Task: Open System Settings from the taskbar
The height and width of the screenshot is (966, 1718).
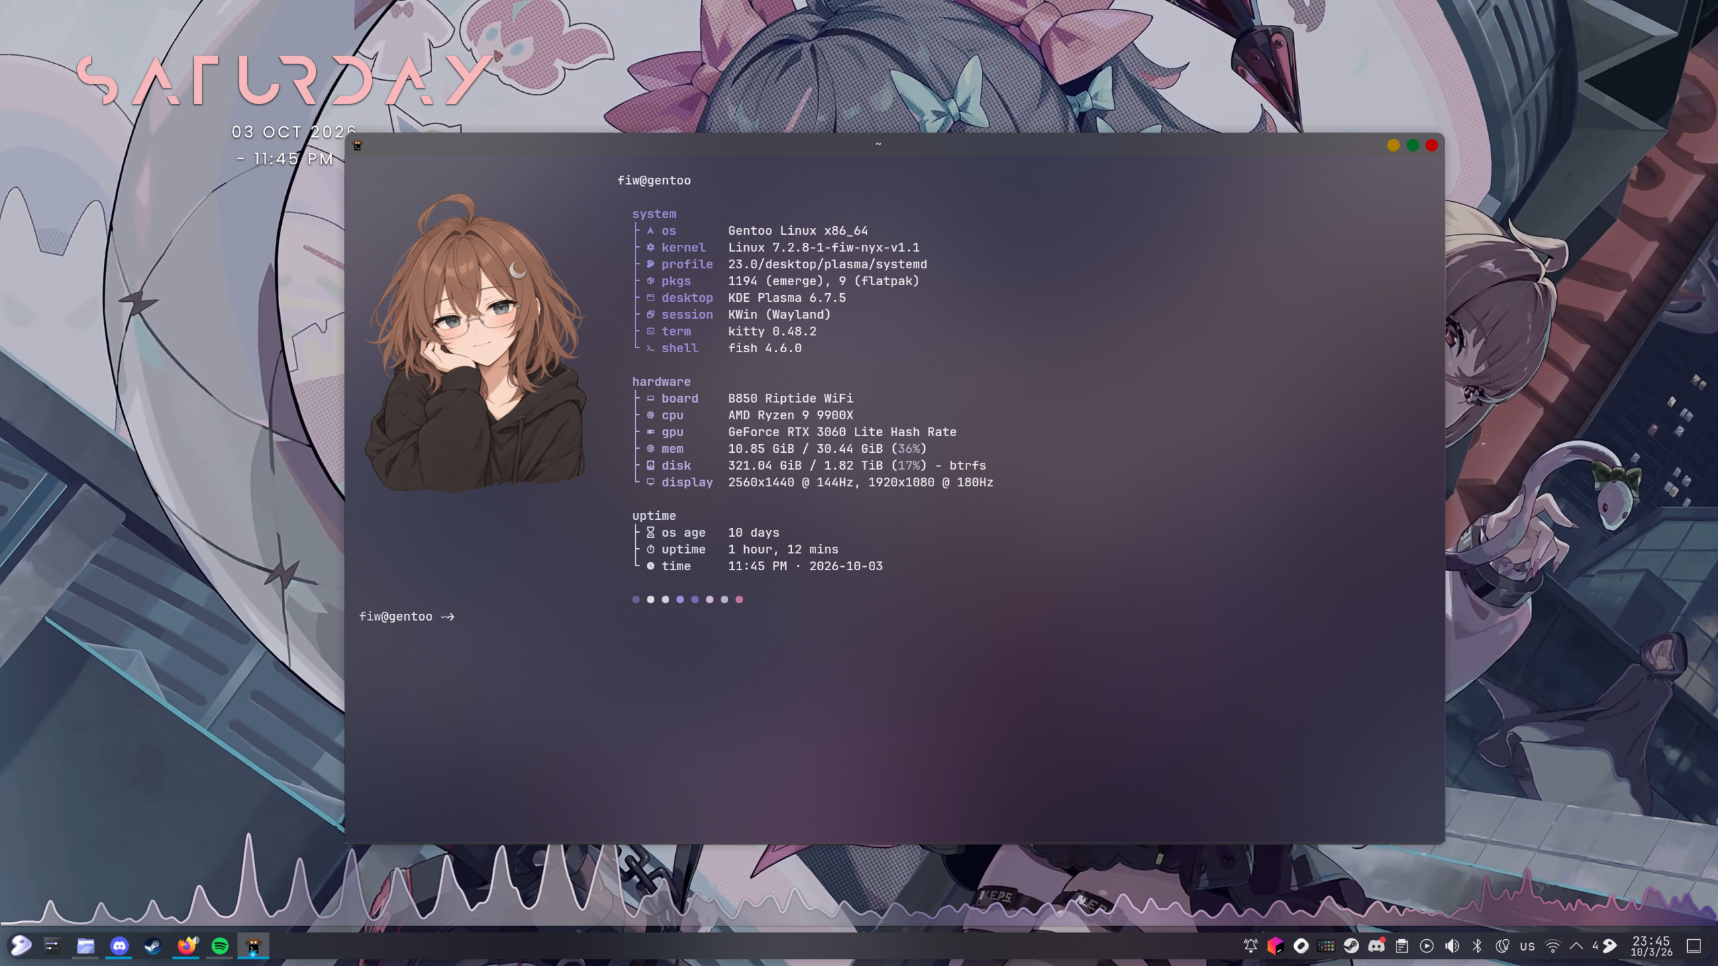Action: pyautogui.click(x=52, y=946)
